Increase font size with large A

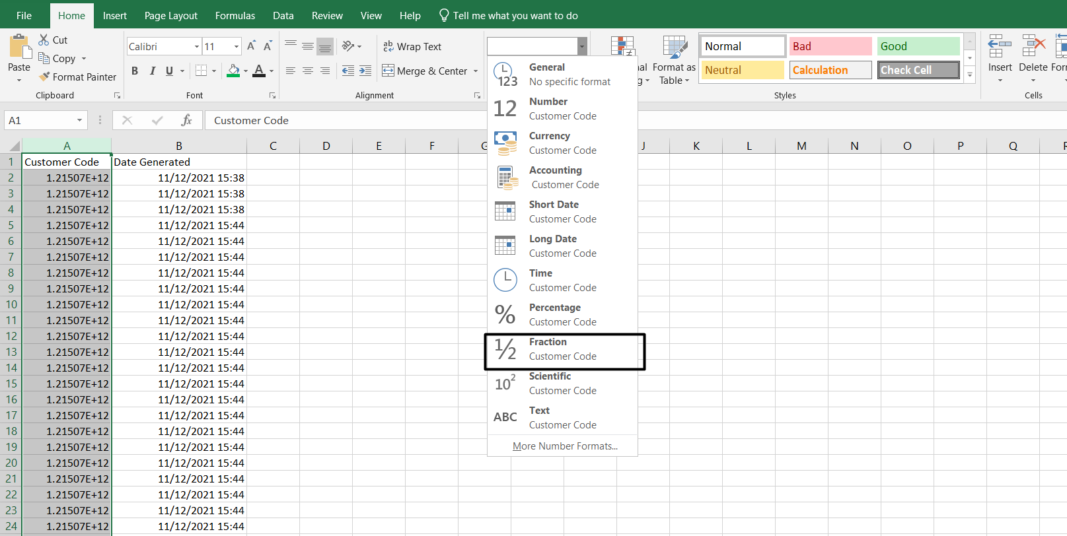251,46
